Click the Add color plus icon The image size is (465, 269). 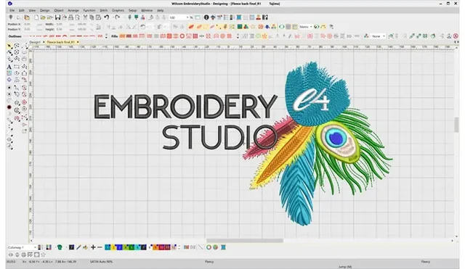(x=93, y=247)
